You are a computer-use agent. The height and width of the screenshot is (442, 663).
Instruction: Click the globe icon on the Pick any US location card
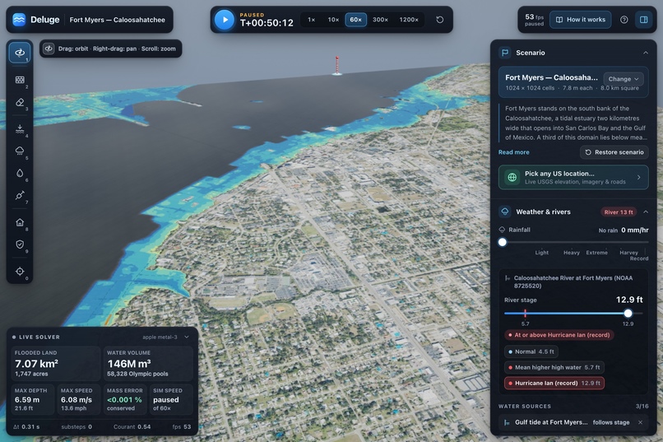[x=512, y=177]
